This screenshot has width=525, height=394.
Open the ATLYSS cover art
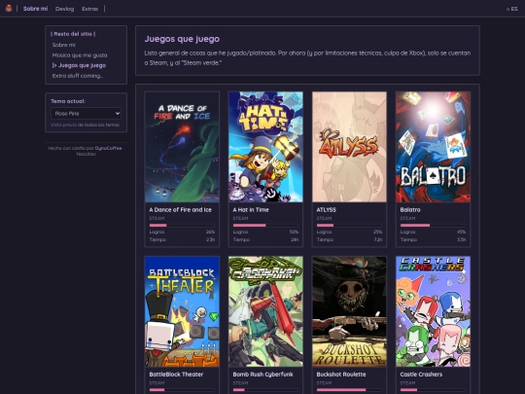pos(349,147)
